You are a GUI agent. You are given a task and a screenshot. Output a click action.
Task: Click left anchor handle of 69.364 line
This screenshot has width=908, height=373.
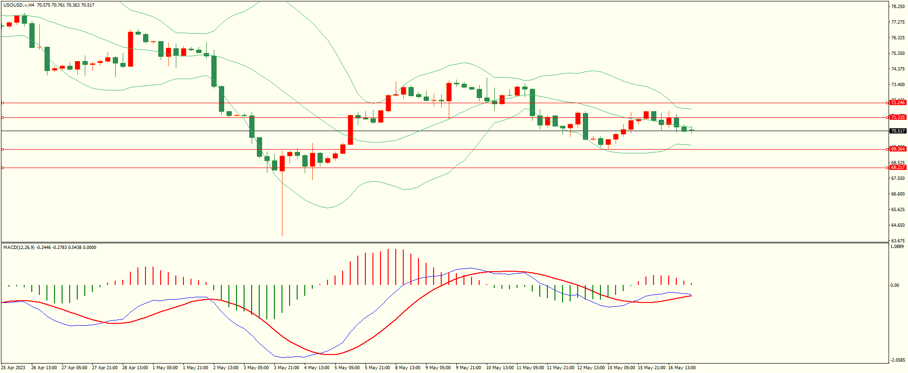pos(2,149)
